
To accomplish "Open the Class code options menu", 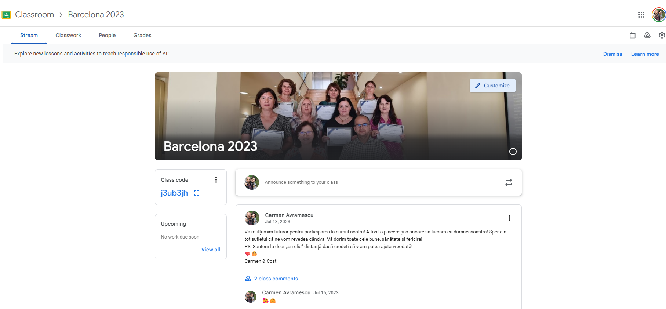I will click(216, 180).
